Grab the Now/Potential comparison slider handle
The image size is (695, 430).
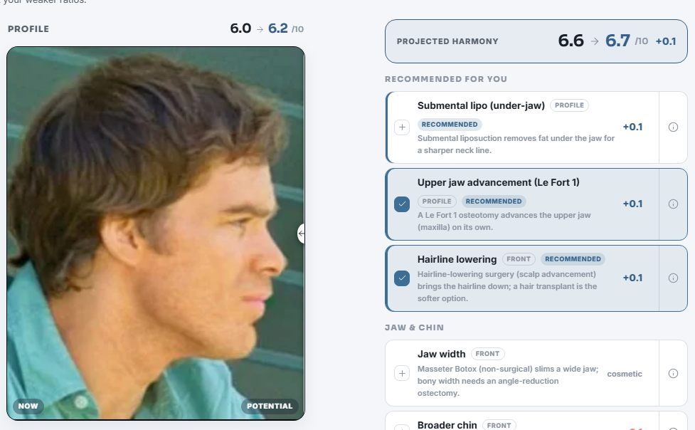(x=302, y=234)
